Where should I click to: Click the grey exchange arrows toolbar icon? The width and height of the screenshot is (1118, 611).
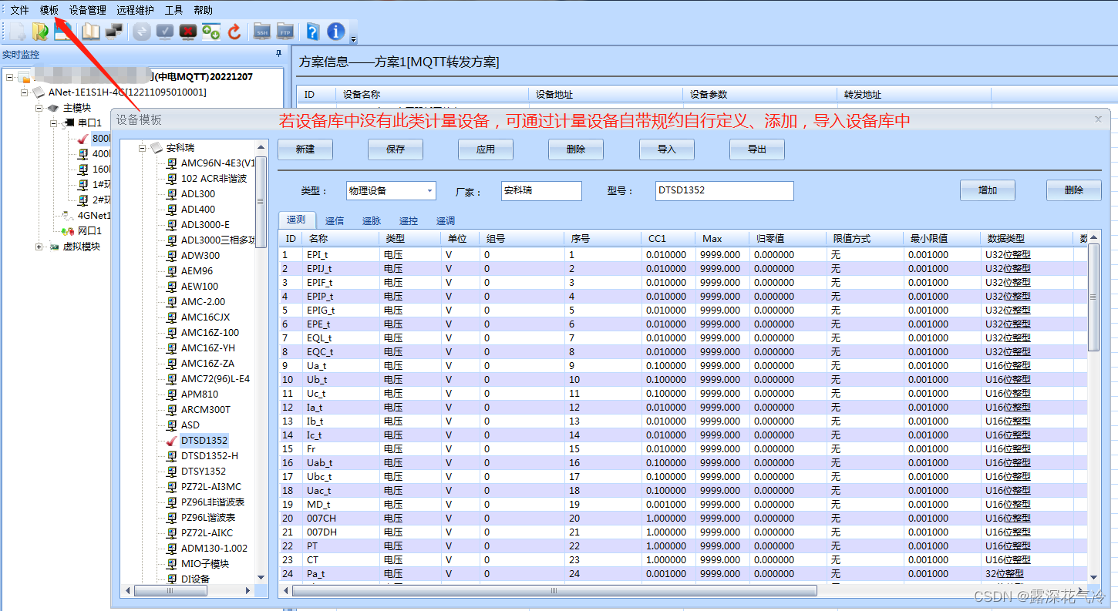142,32
